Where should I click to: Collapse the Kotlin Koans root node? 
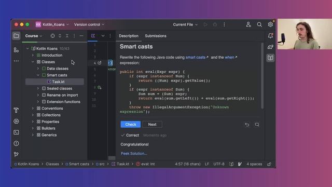pyautogui.click(x=27, y=48)
